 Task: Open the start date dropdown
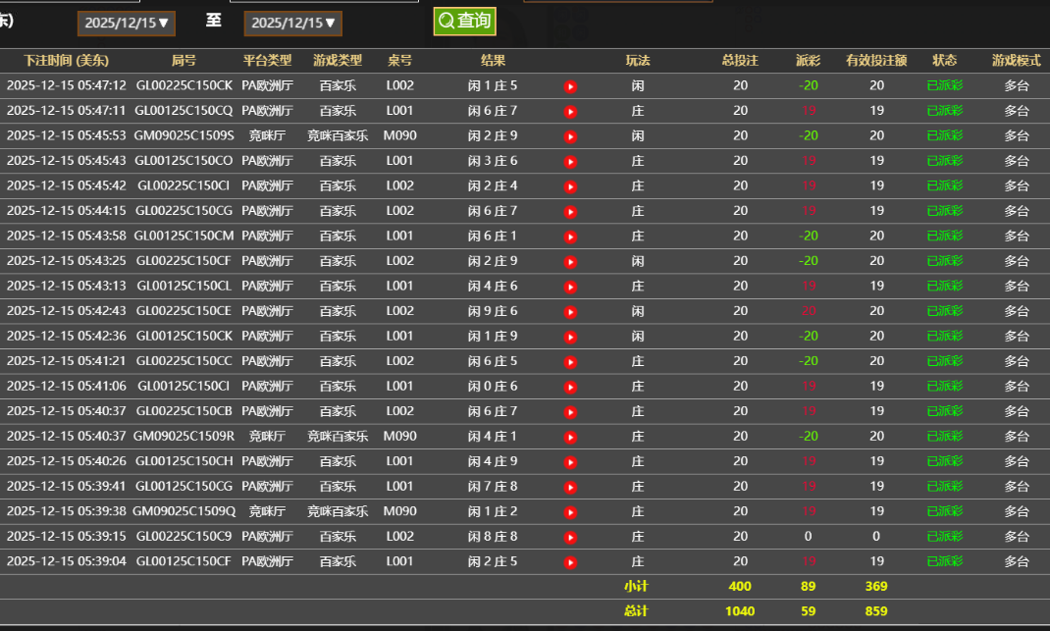point(126,23)
